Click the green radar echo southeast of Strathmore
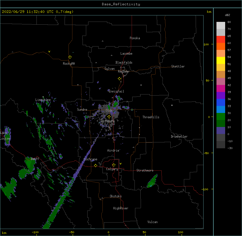Viewport: 242px width, 236px height. [x=152, y=181]
